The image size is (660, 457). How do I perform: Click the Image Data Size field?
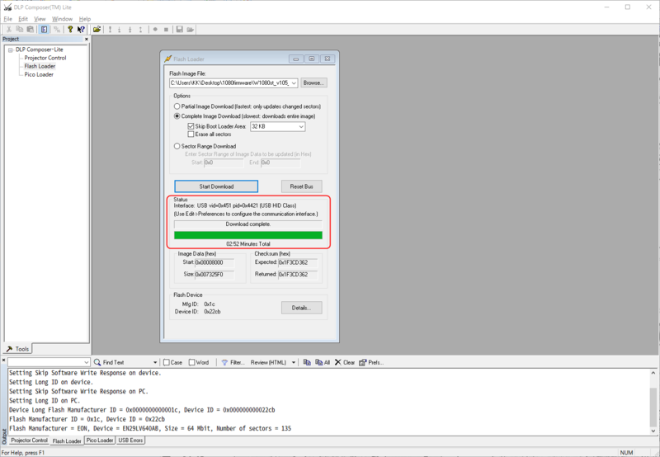click(214, 275)
